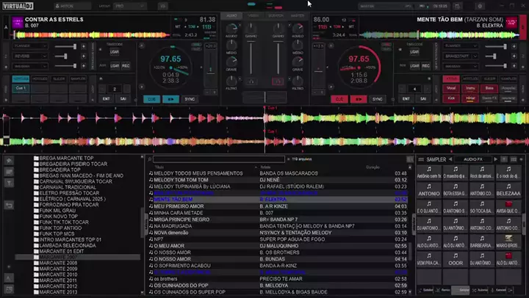The image size is (529, 298).
Task: Click the VirtualDJ logo
Action: coord(20,5)
